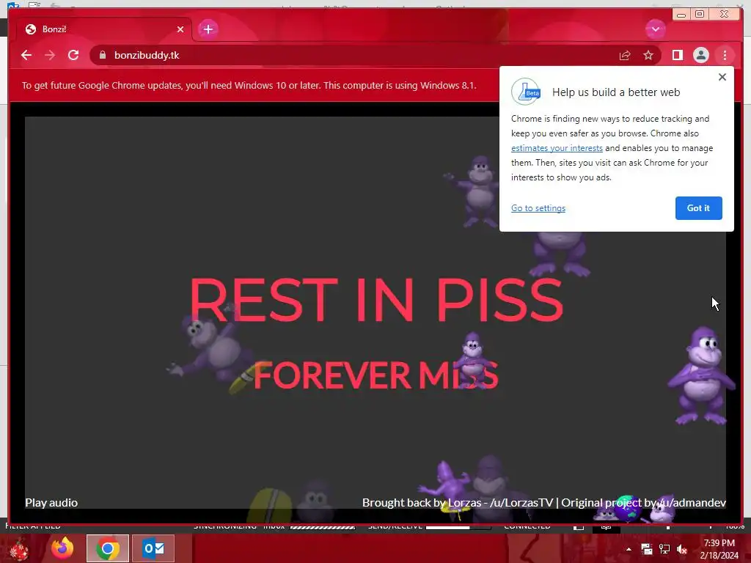
Task: Select Chrome in the taskbar
Action: [108, 548]
